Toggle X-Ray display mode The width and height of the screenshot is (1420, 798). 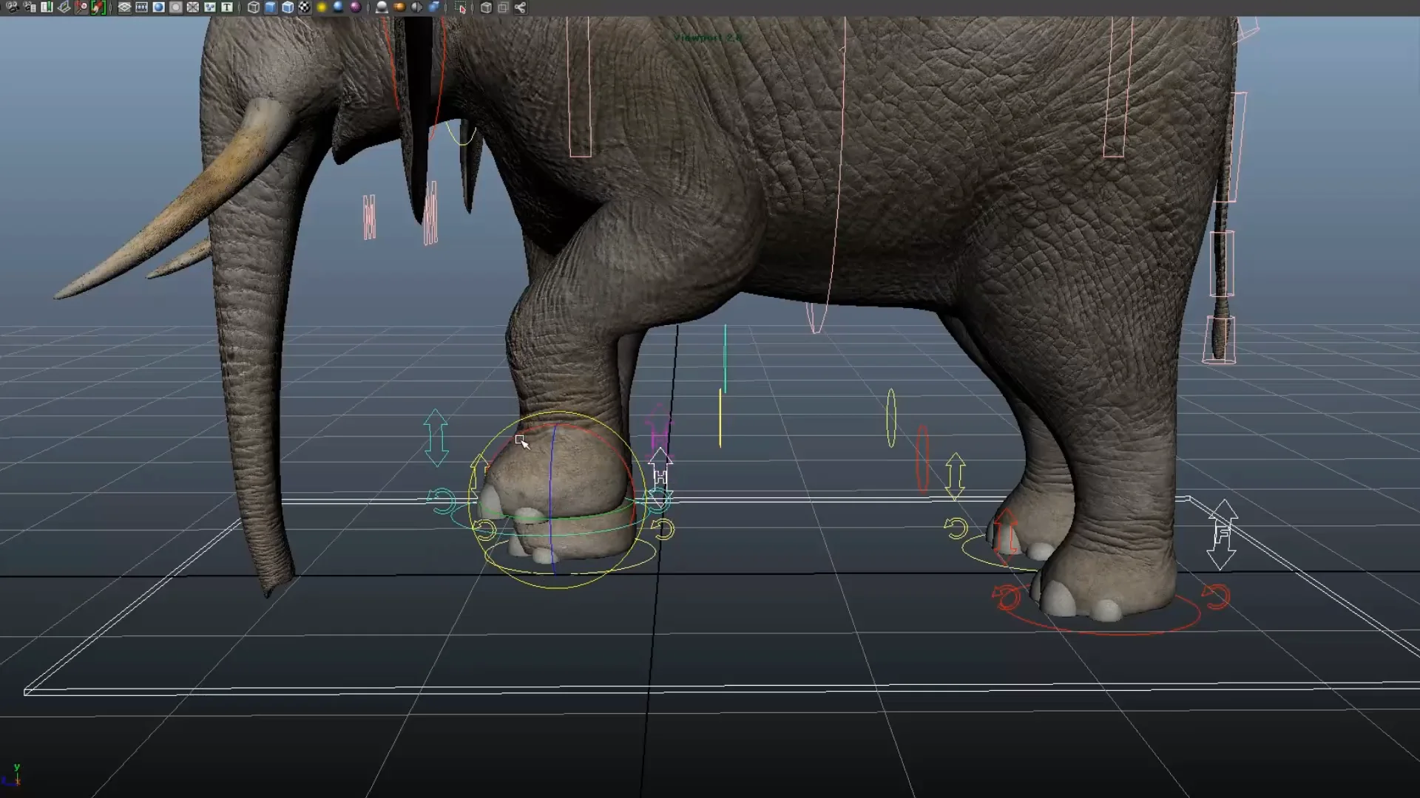point(486,7)
